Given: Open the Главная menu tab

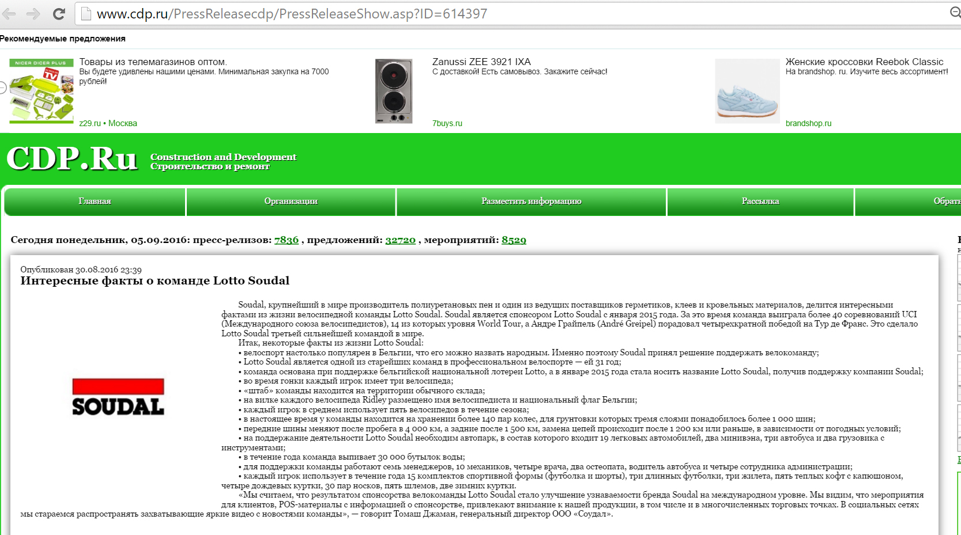Looking at the screenshot, I should click(x=95, y=201).
